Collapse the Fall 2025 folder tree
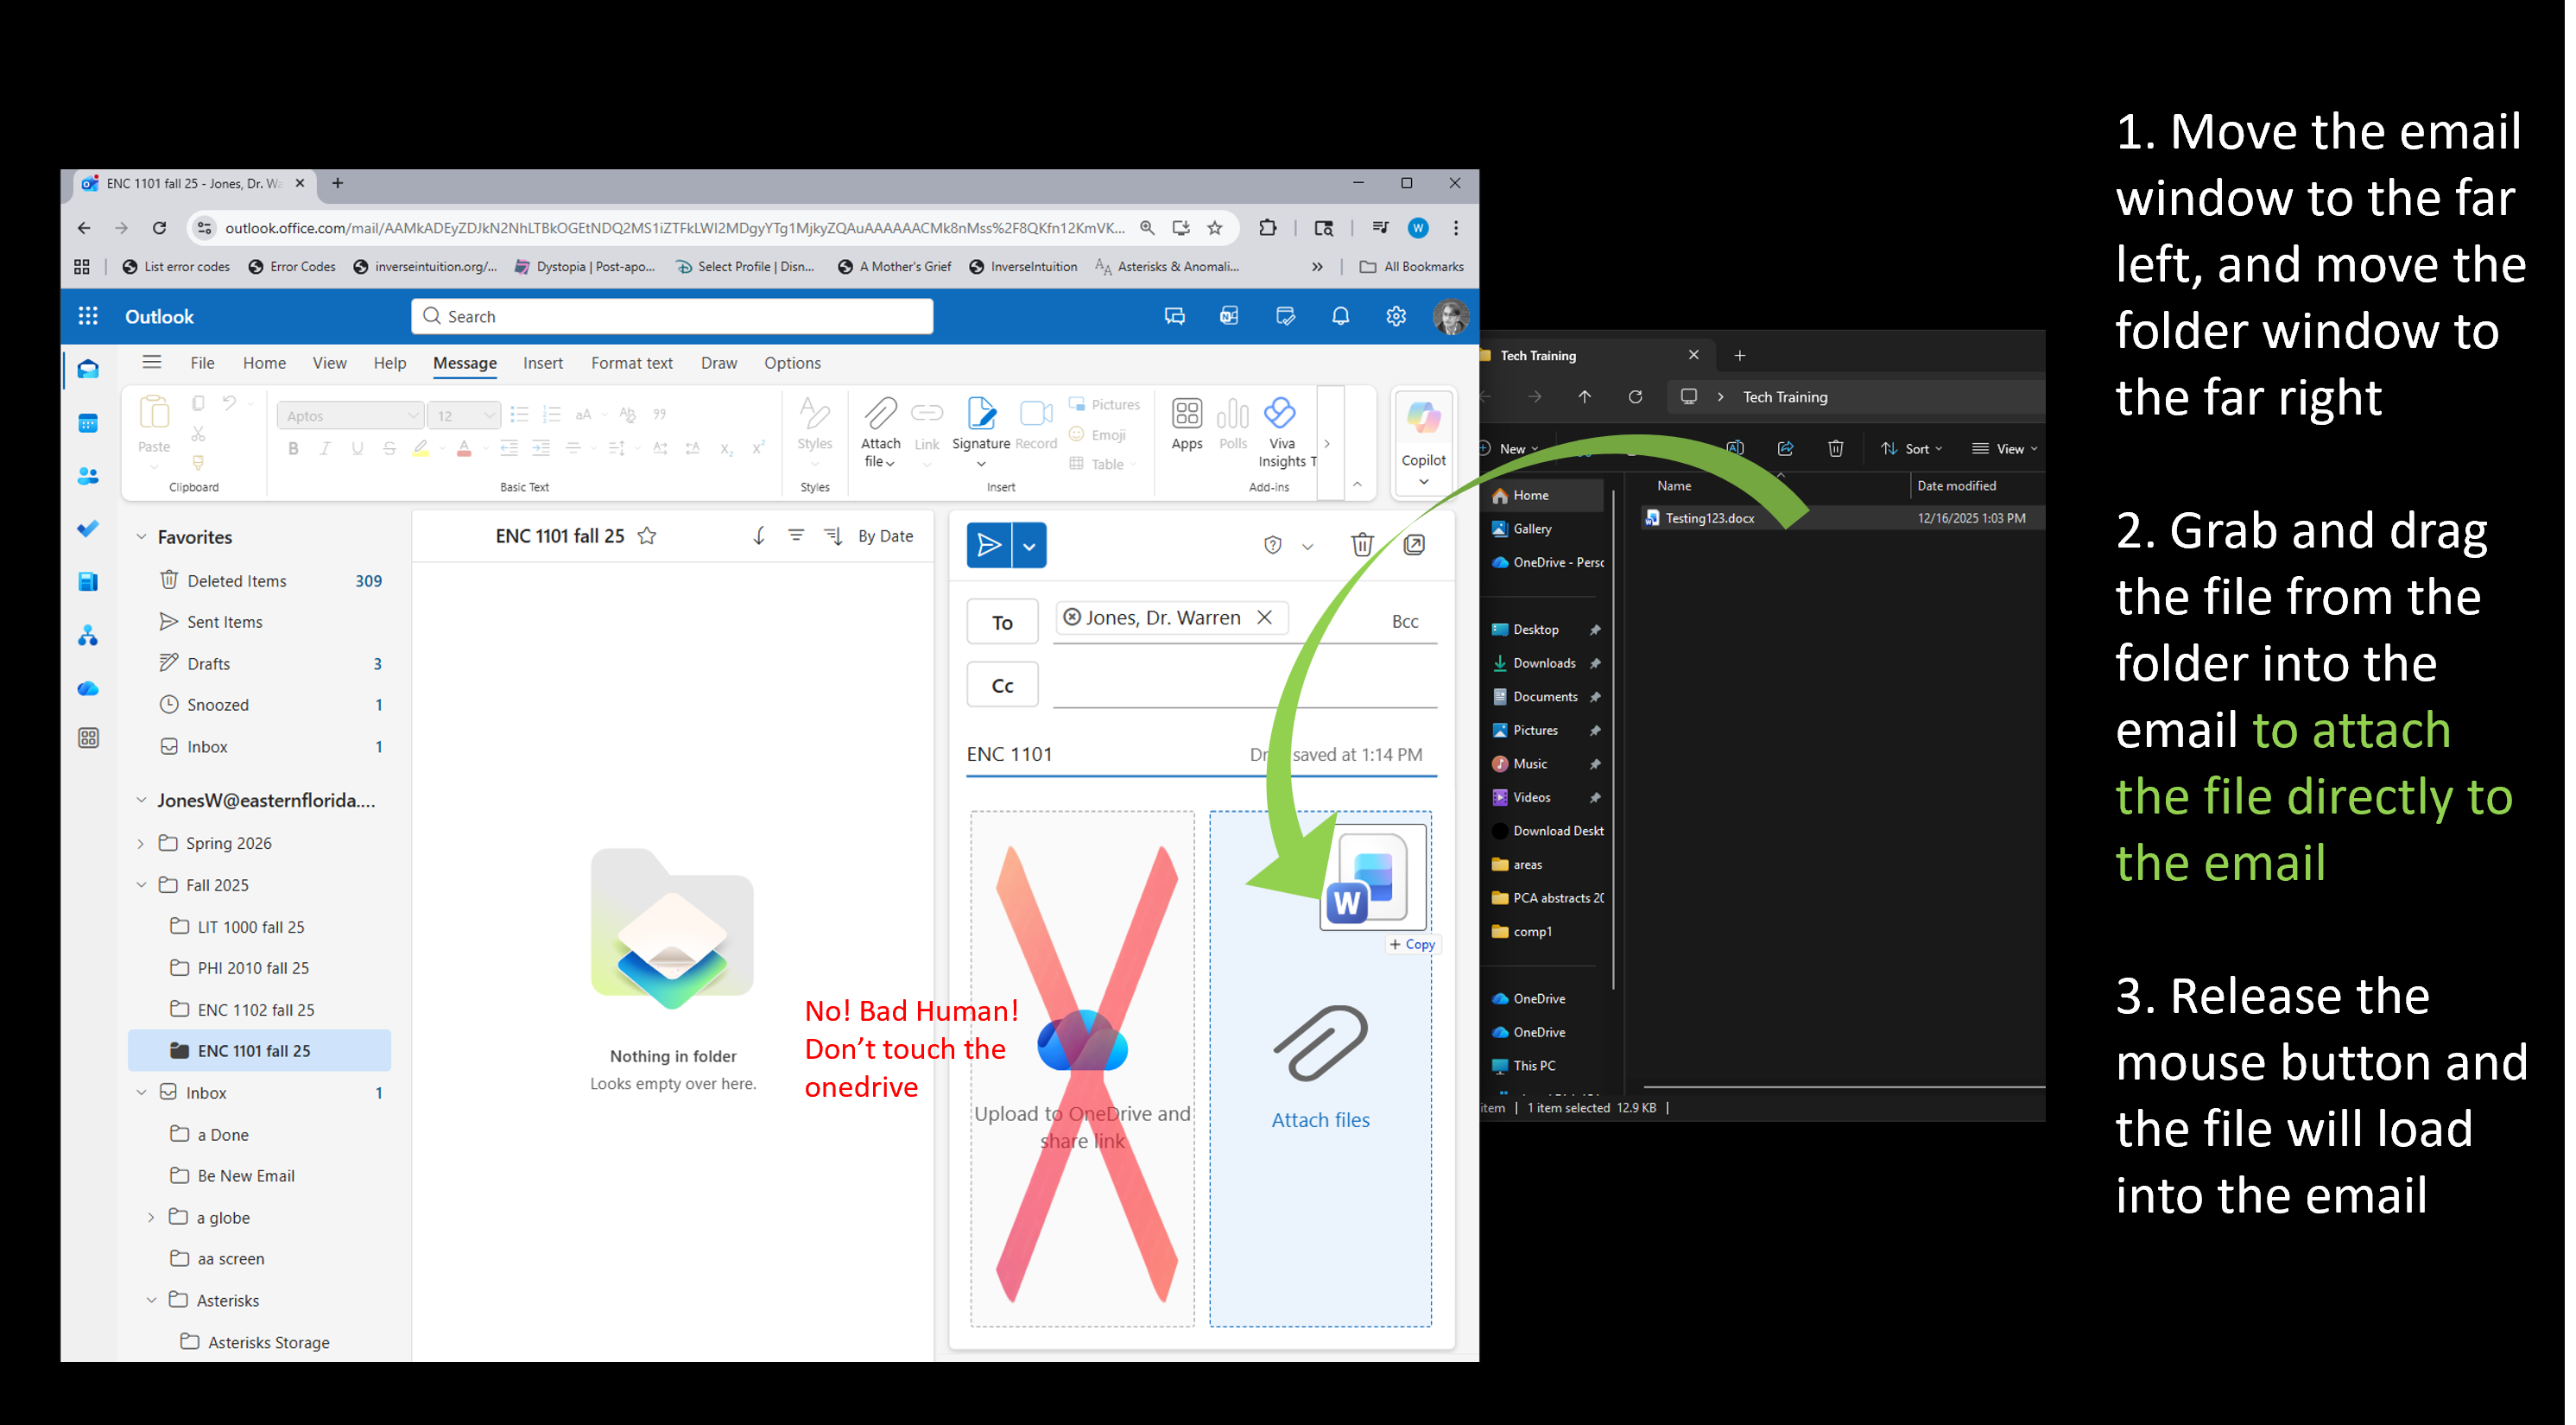 point(141,885)
